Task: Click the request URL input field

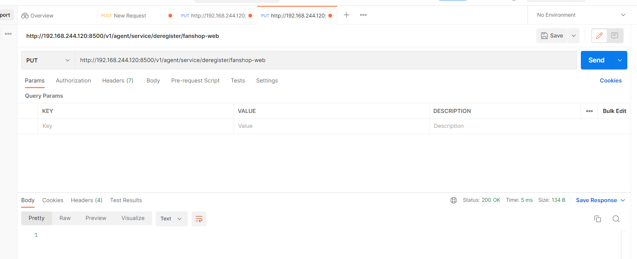Action: (326, 60)
